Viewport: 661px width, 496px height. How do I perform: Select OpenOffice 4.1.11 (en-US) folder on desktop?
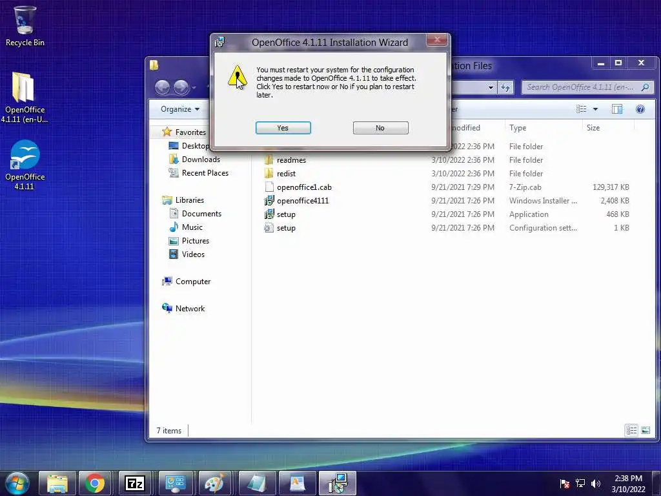[24, 98]
